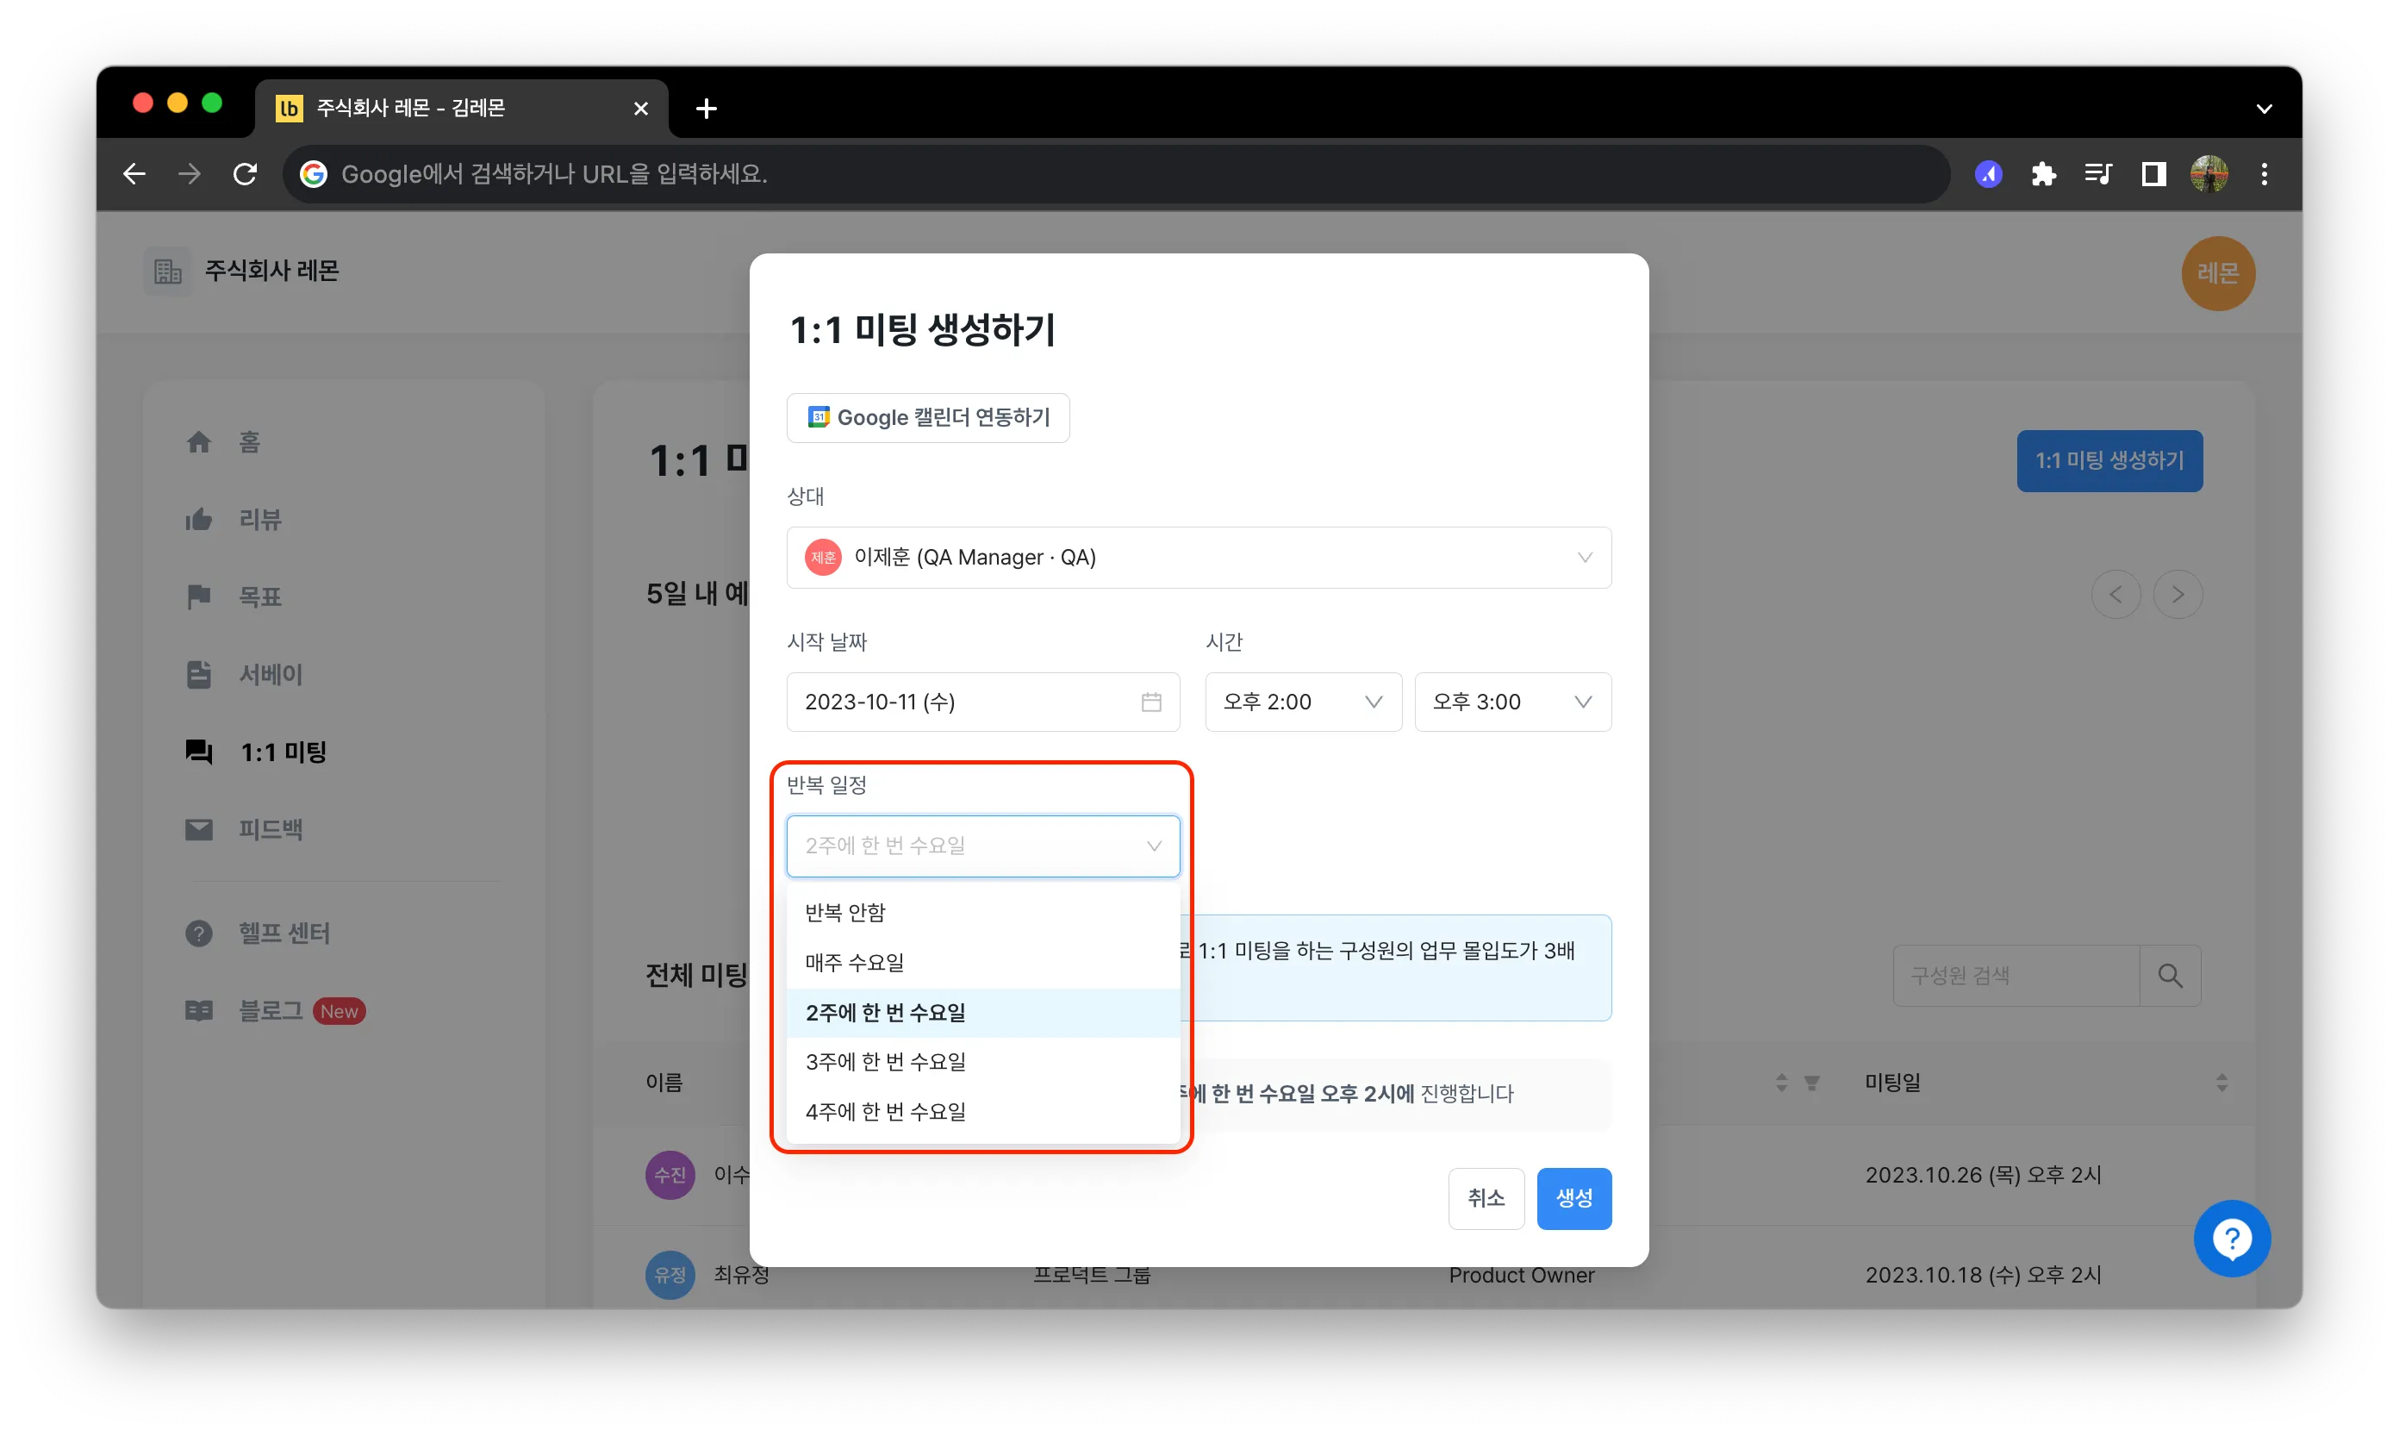
Task: Click the 구성원 검색 magnifier icon
Action: click(x=2170, y=976)
